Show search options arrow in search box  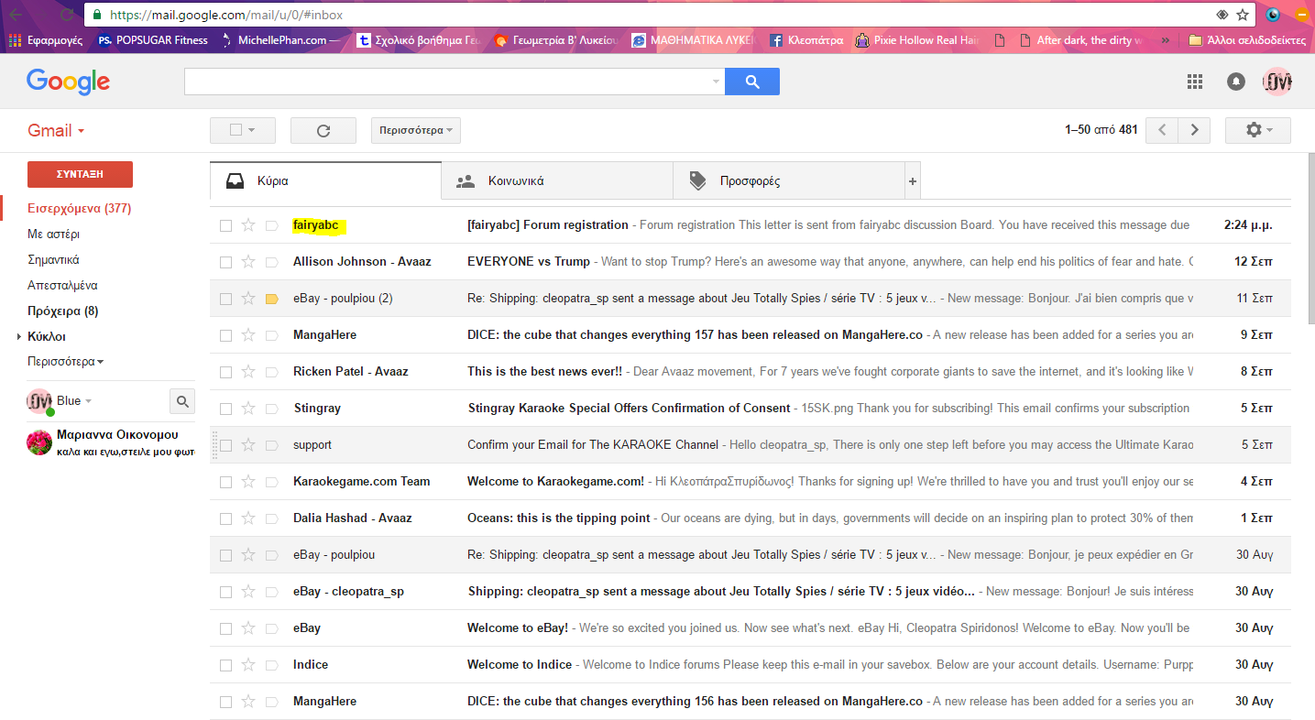click(716, 82)
